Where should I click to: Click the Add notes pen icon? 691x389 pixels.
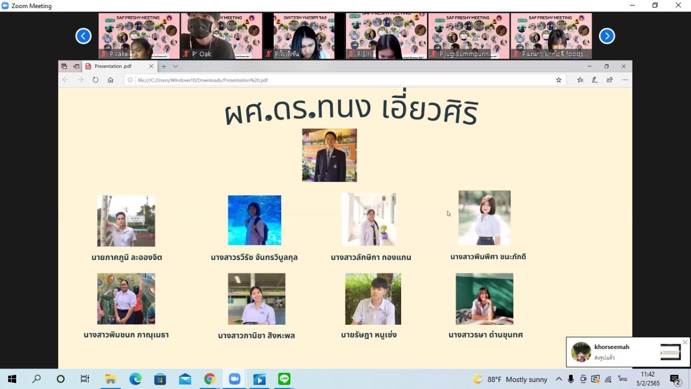point(594,80)
